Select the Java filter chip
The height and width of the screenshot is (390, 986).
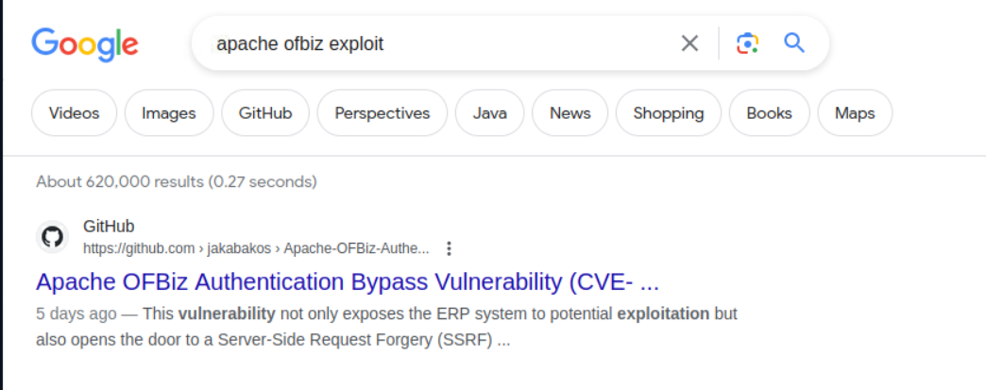[x=489, y=113]
